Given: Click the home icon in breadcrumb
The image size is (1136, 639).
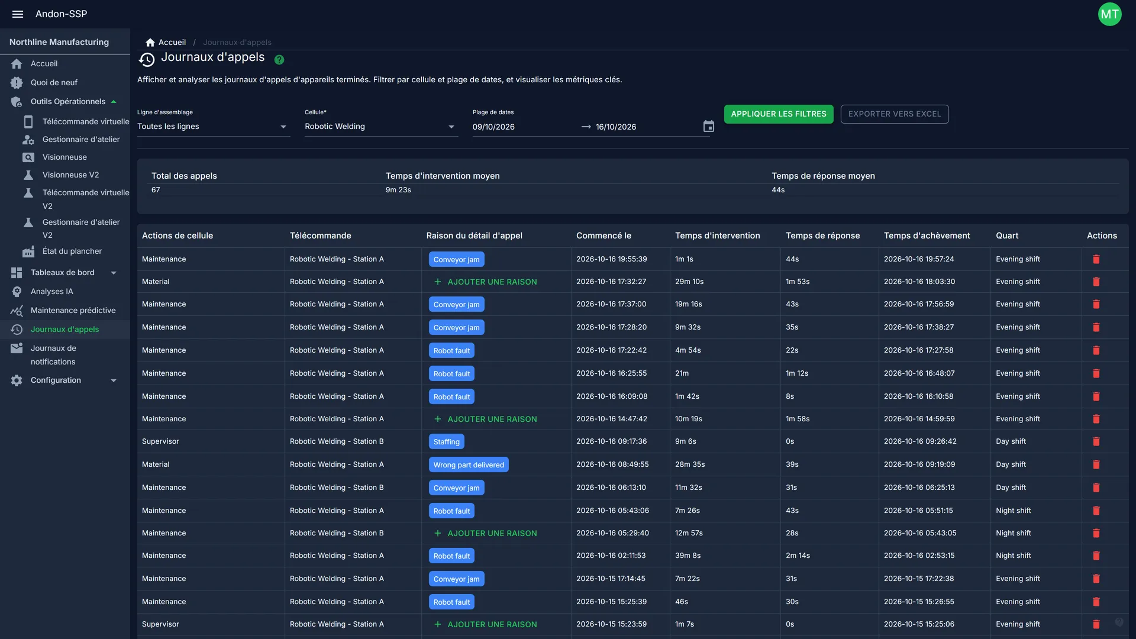Looking at the screenshot, I should (x=150, y=43).
